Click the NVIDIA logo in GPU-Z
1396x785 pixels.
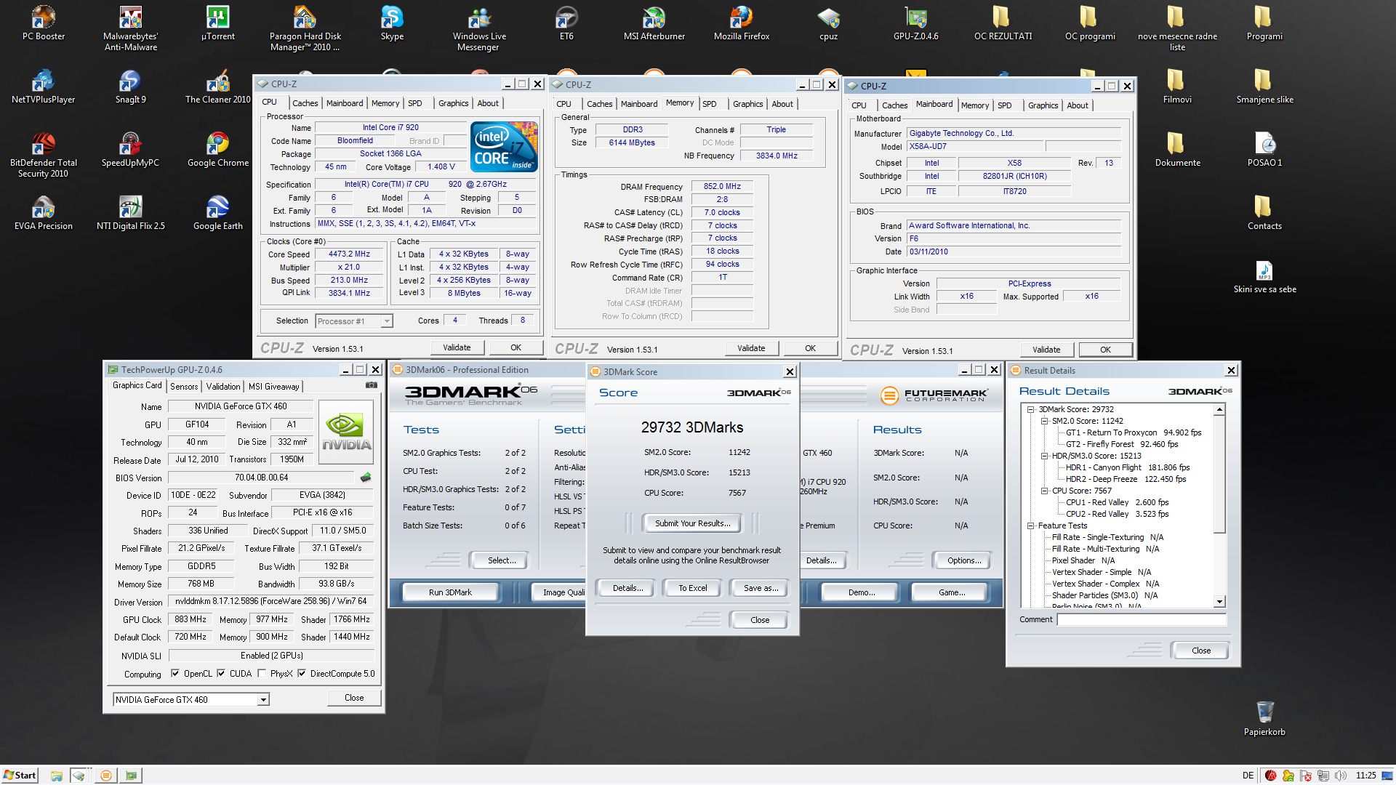346,432
